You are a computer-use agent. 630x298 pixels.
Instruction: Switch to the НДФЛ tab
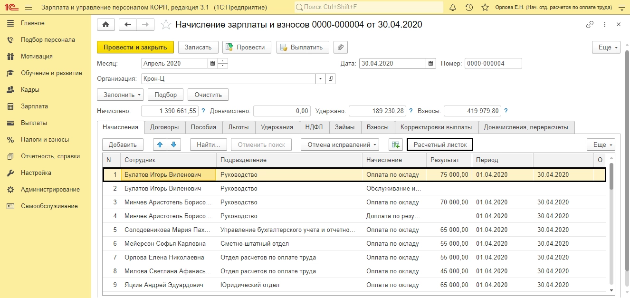pos(314,127)
